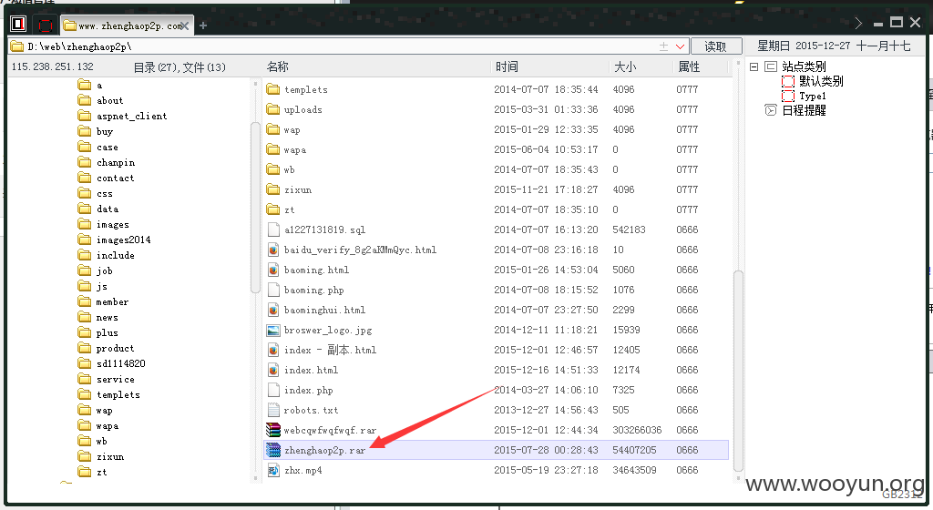Open news folder in directory tree
933x510 pixels.
tap(108, 318)
